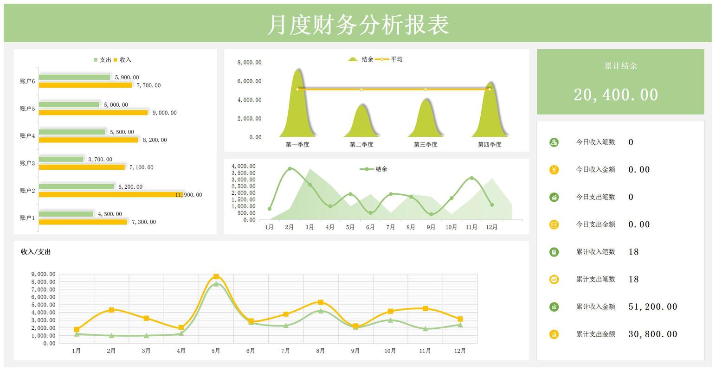Click the 账户5 yellow income bar
716x371 pixels.
tap(93, 113)
